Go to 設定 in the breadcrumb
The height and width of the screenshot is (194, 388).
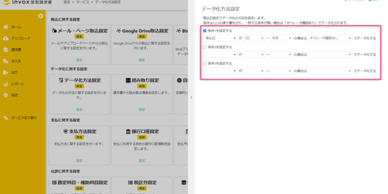click(x=67, y=2)
